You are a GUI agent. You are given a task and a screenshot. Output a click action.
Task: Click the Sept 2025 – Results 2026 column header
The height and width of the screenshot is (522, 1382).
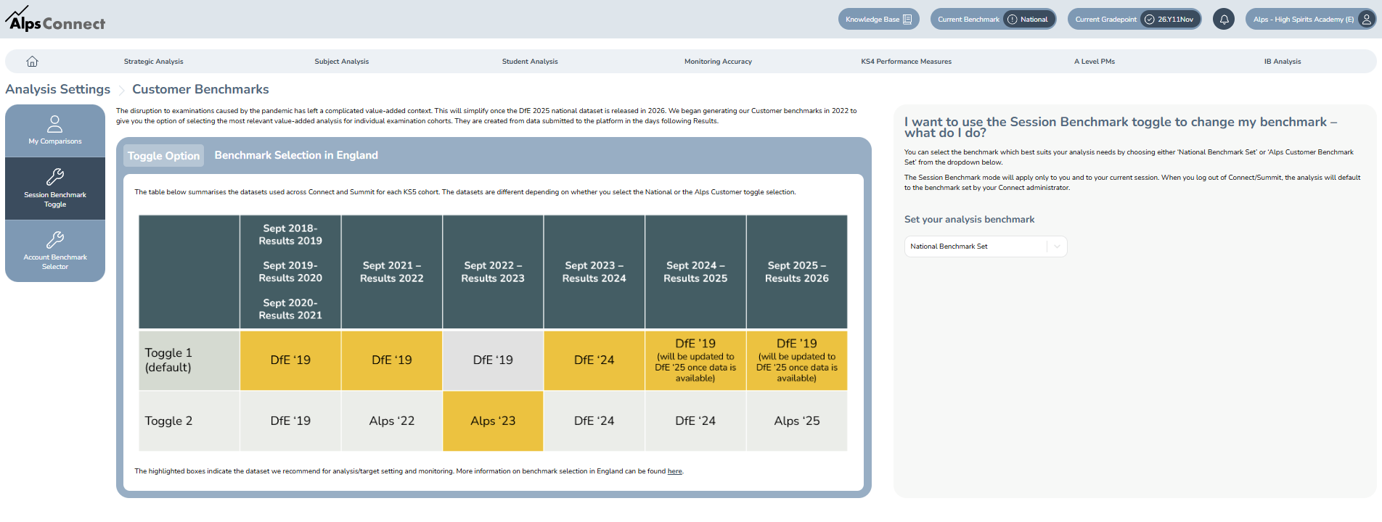point(797,272)
